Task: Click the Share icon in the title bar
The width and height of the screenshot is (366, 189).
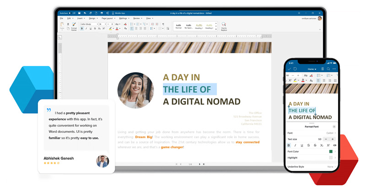Action: pos(108,13)
